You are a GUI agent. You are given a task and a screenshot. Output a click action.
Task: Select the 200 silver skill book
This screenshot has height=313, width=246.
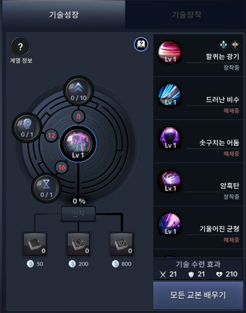pos(78,244)
